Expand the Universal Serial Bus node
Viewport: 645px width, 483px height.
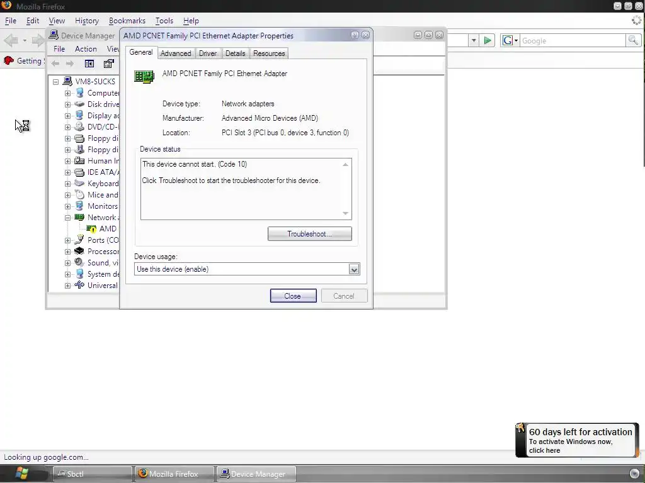click(x=67, y=286)
